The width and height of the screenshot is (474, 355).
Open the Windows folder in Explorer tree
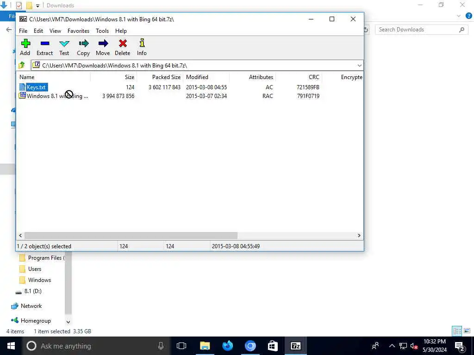39,280
